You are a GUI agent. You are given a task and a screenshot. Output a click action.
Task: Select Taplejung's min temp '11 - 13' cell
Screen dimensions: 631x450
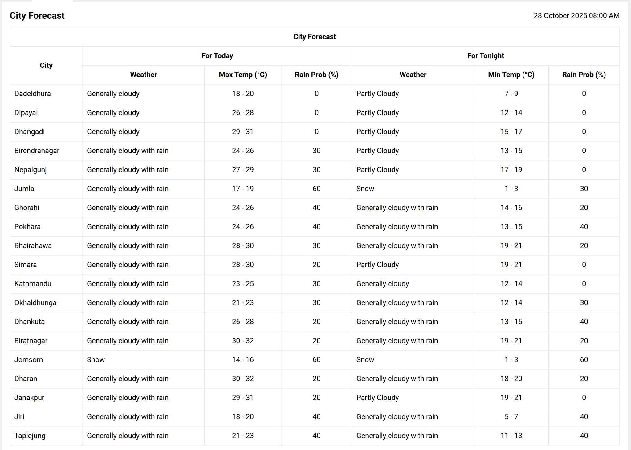(x=511, y=436)
